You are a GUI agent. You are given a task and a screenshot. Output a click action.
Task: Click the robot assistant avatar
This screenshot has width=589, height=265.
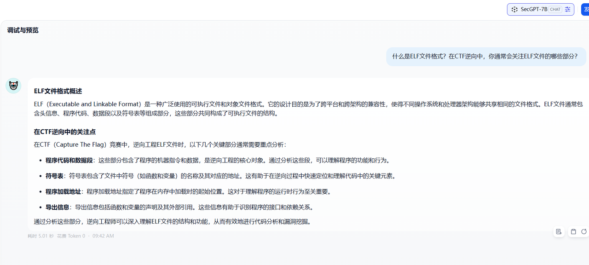click(x=13, y=86)
